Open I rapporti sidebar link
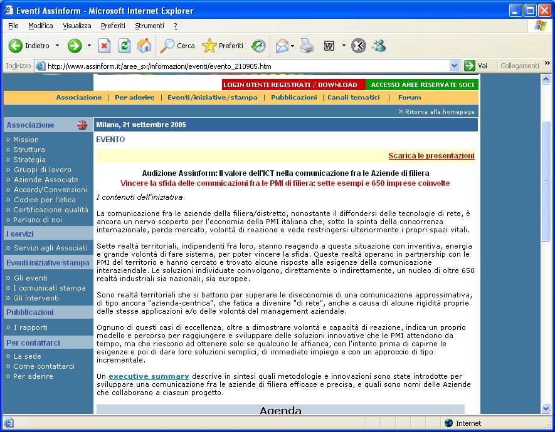Screen dimensions: 555x432 pyautogui.click(x=30, y=327)
